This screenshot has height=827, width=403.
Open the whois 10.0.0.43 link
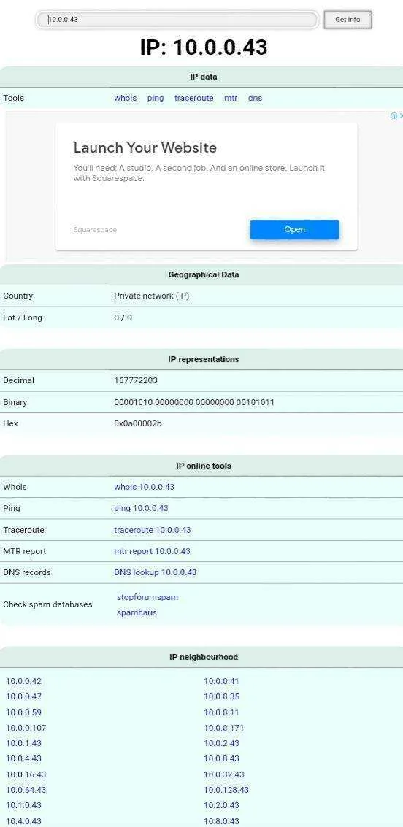(144, 487)
